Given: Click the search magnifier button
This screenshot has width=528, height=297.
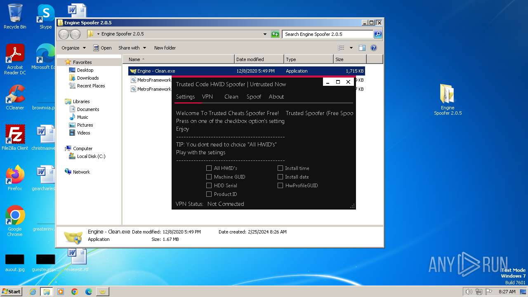Looking at the screenshot, I should [x=377, y=34].
